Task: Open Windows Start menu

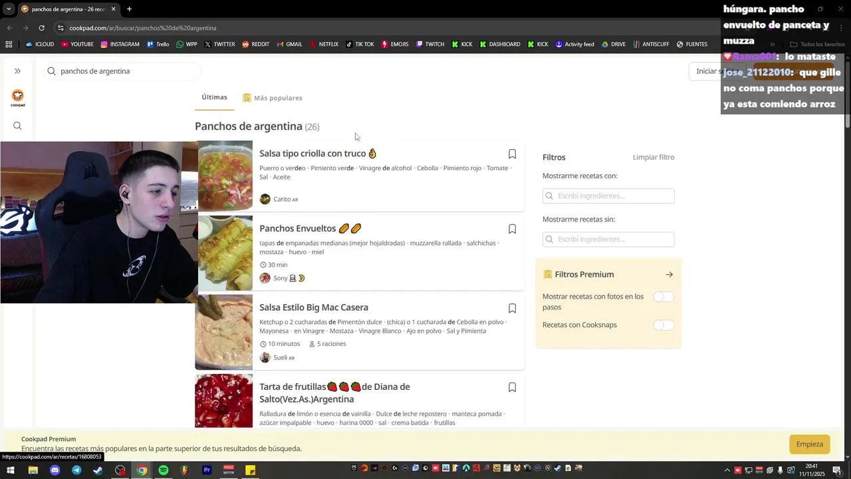Action: tap(11, 470)
